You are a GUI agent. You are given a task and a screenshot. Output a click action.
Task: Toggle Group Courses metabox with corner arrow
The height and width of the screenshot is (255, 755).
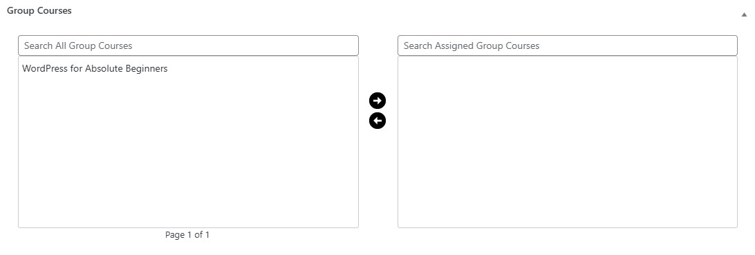point(744,14)
